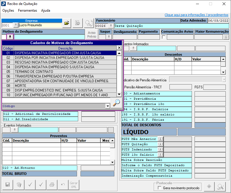
Task: Open the Empresa code lookup arrow
Action: (x=16, y=25)
